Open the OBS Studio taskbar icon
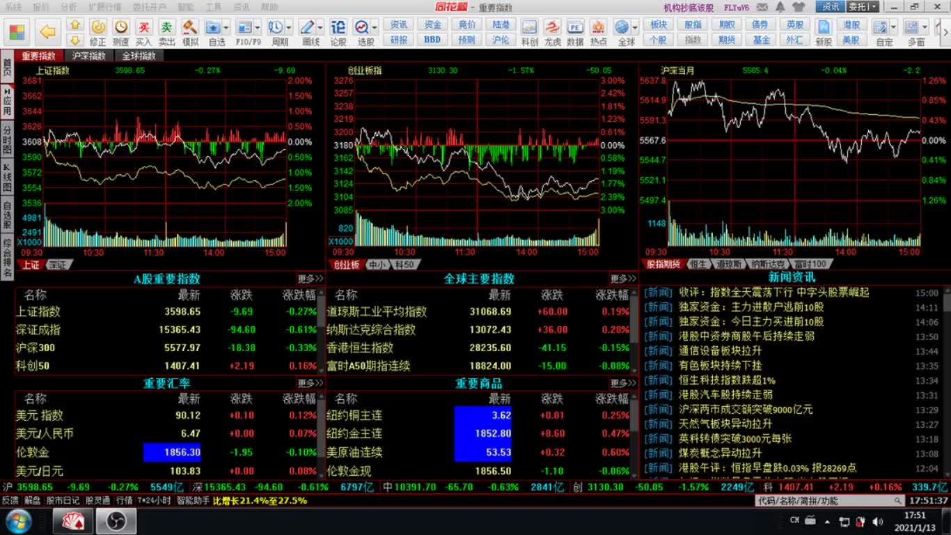Screen dimensions: 951x535 tap(116, 521)
